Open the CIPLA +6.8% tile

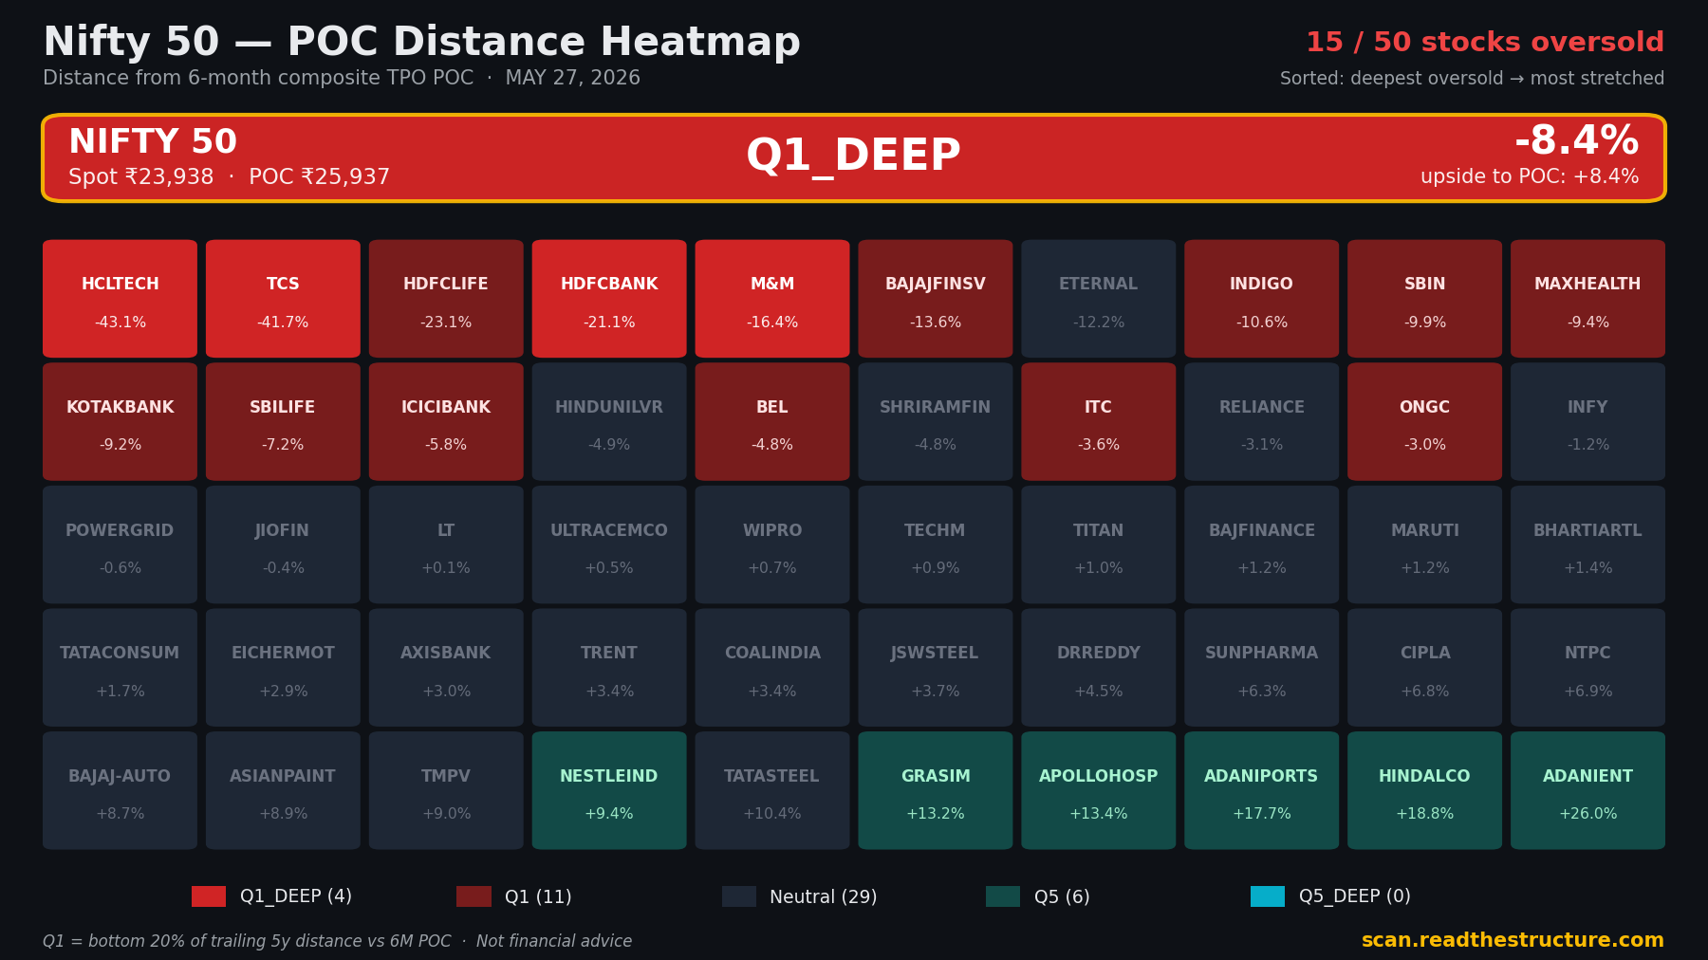[1425, 668]
